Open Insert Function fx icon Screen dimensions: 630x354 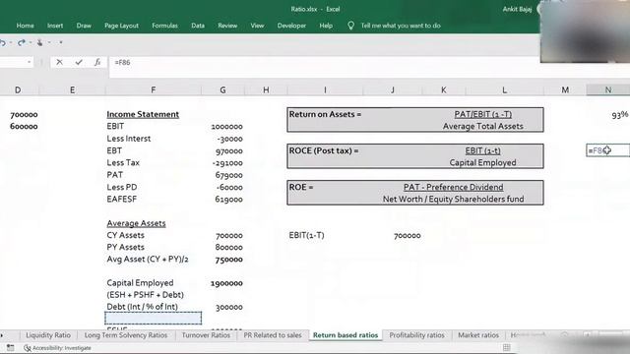click(x=97, y=62)
